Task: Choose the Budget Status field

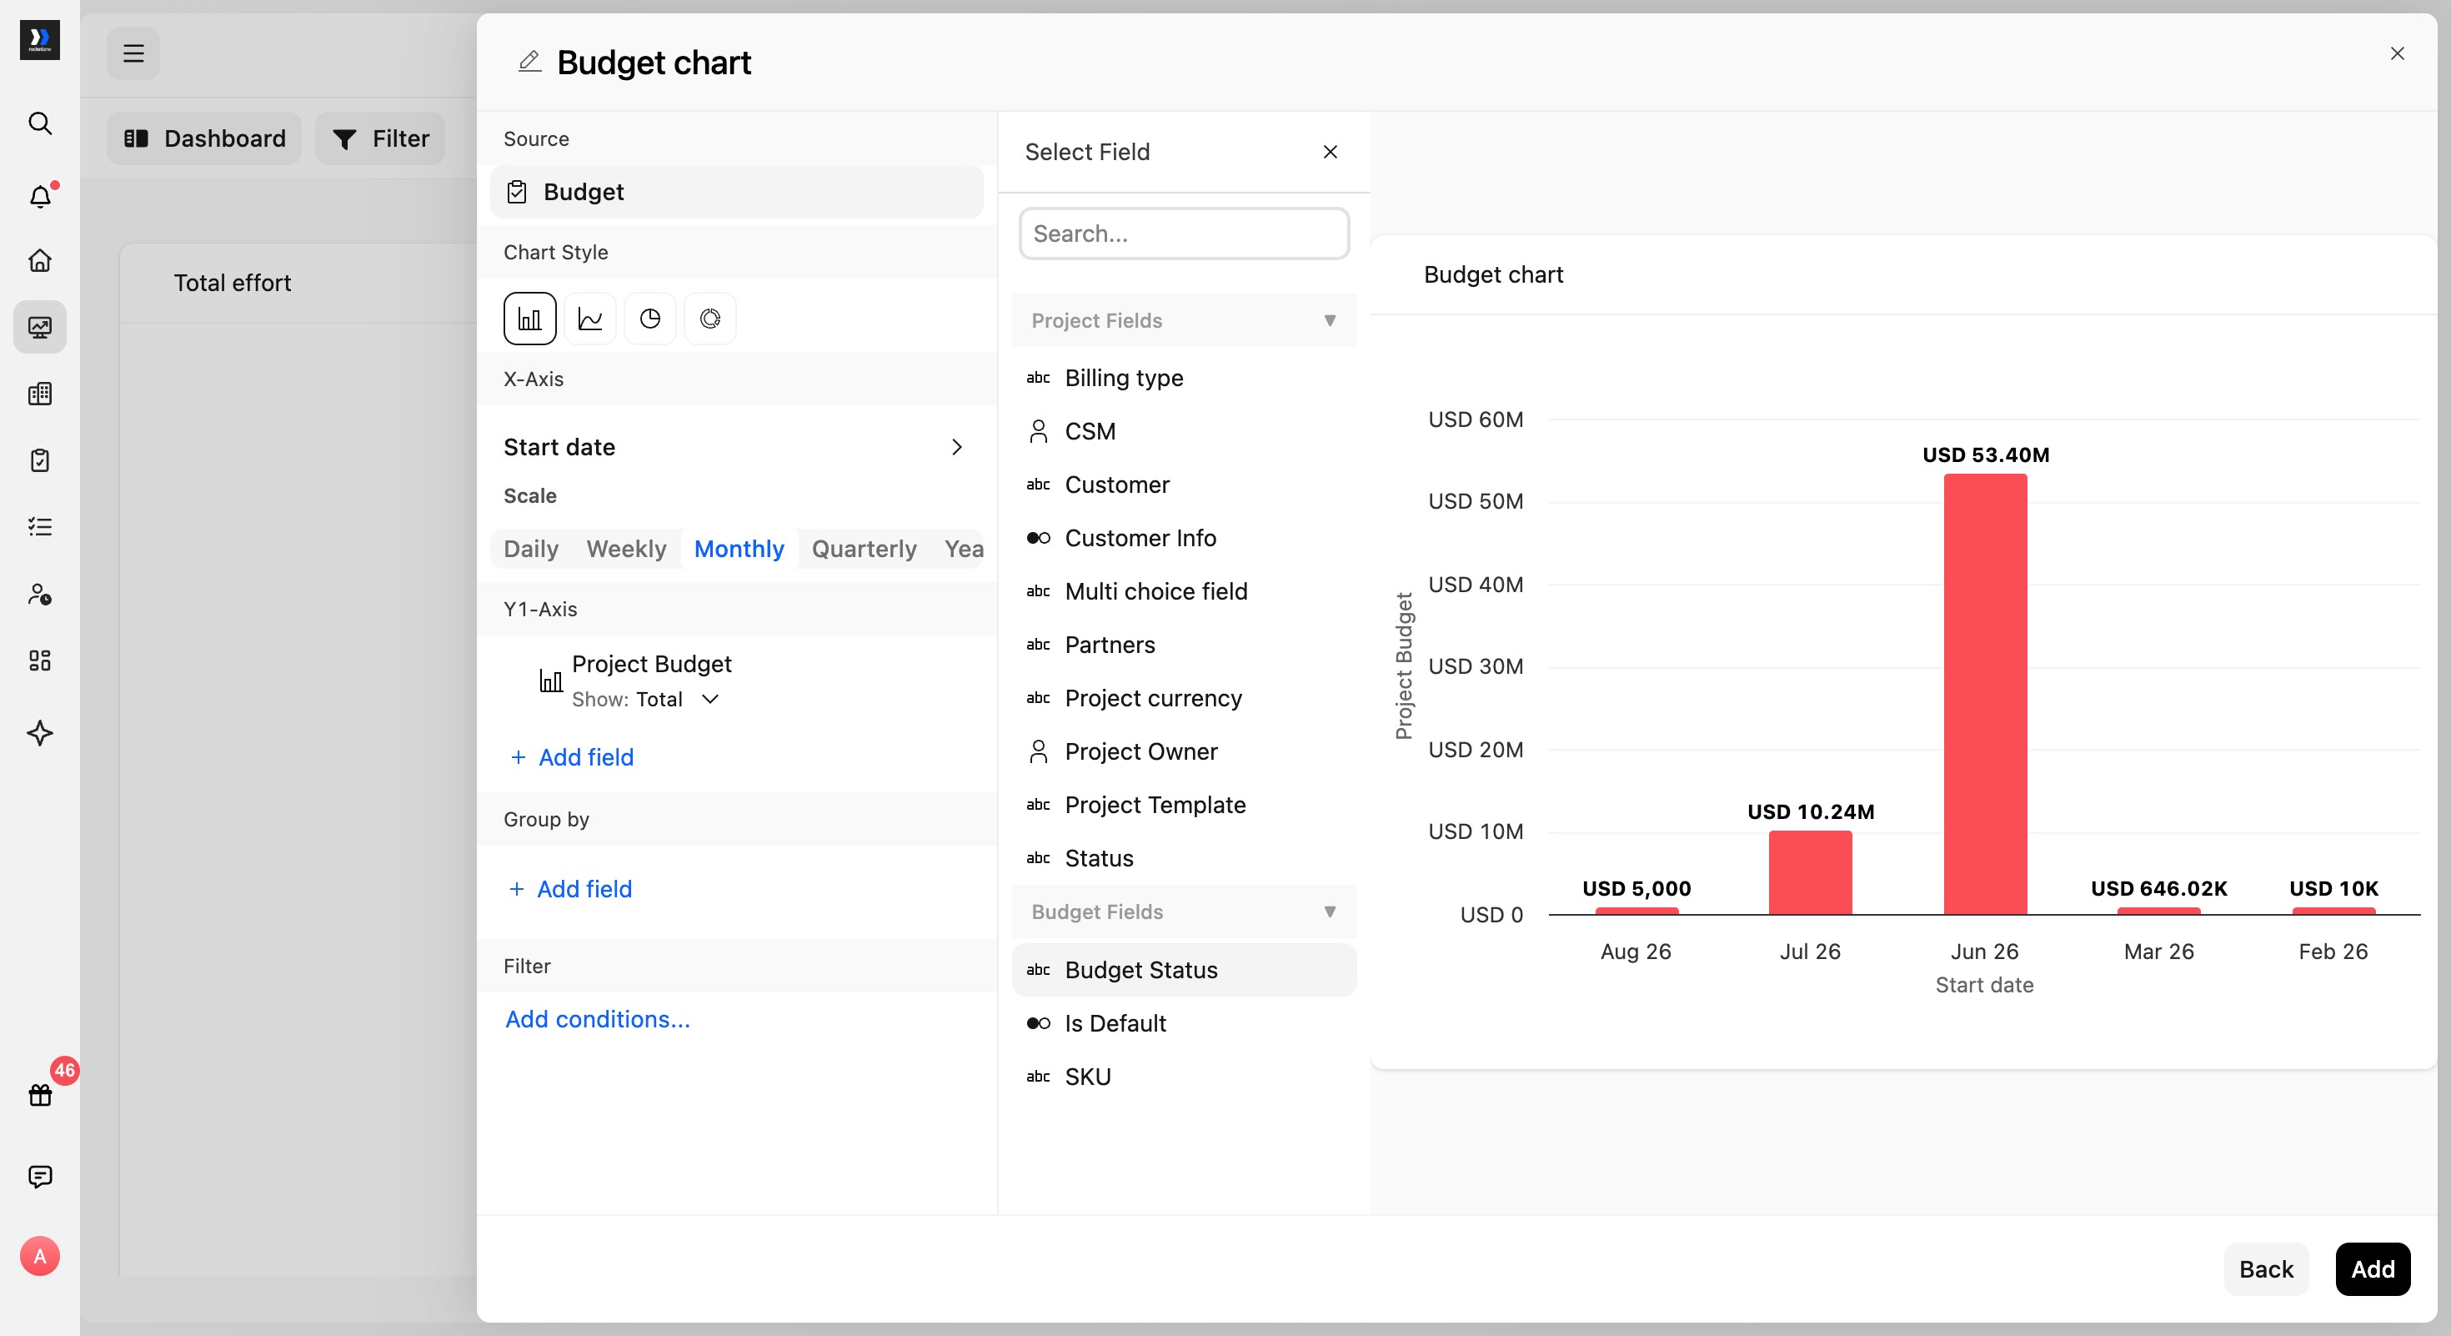Action: coord(1185,970)
